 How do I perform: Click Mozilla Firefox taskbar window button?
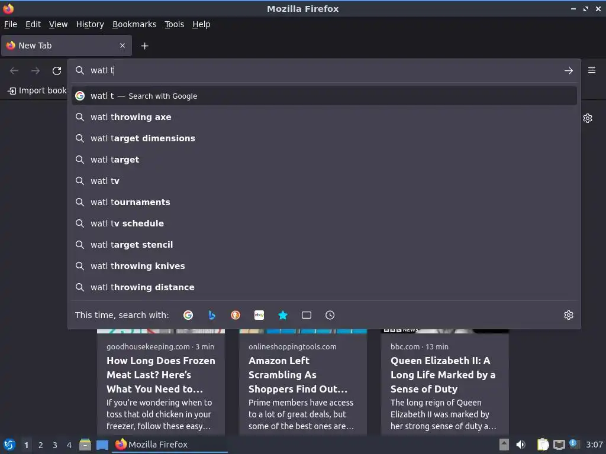point(170,445)
